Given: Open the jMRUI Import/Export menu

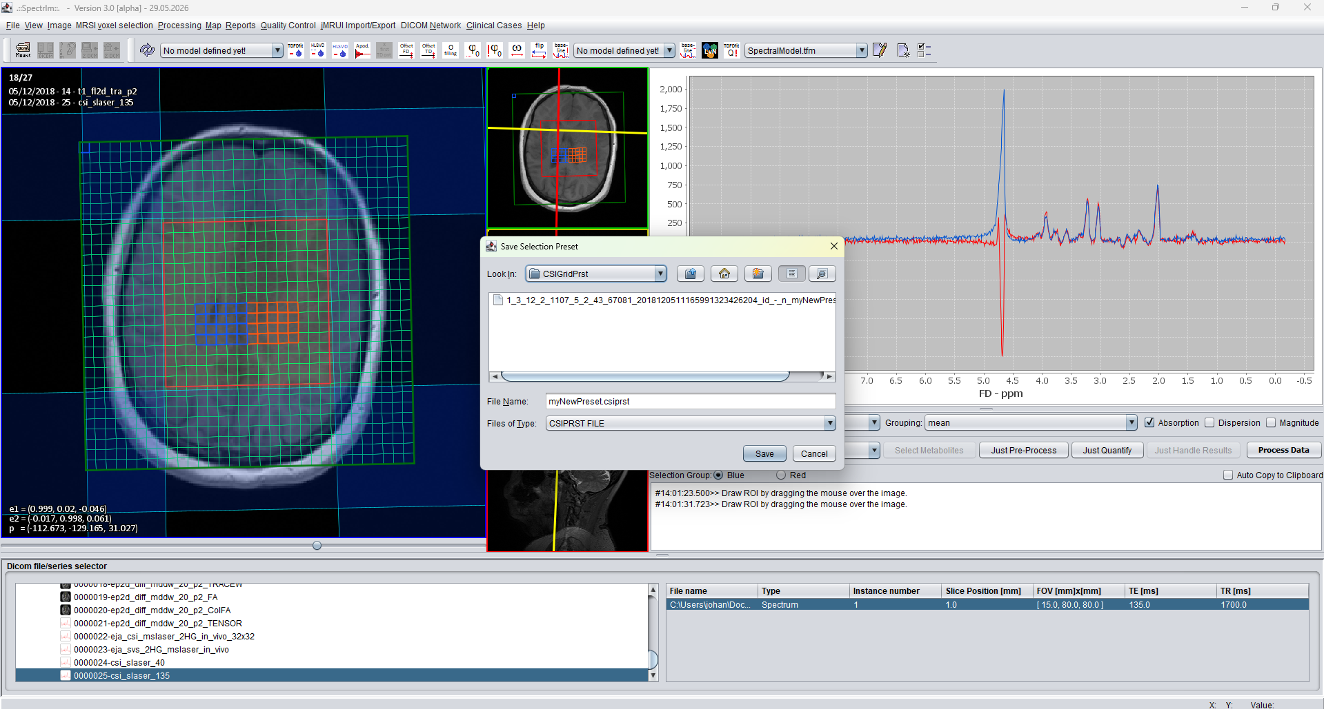Looking at the screenshot, I should click(358, 25).
